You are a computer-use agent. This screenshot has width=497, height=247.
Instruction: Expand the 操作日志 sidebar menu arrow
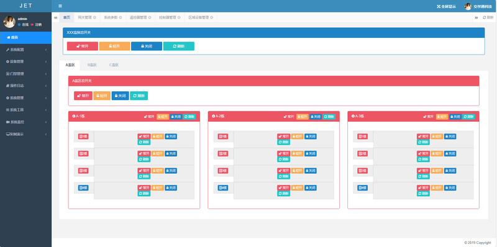[46, 86]
